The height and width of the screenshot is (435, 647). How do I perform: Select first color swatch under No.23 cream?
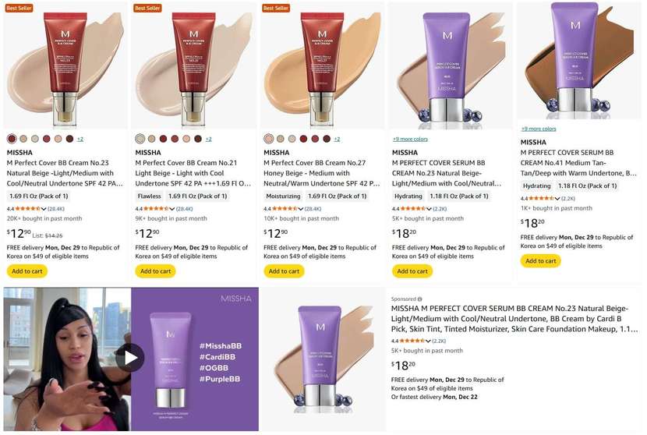click(x=12, y=139)
